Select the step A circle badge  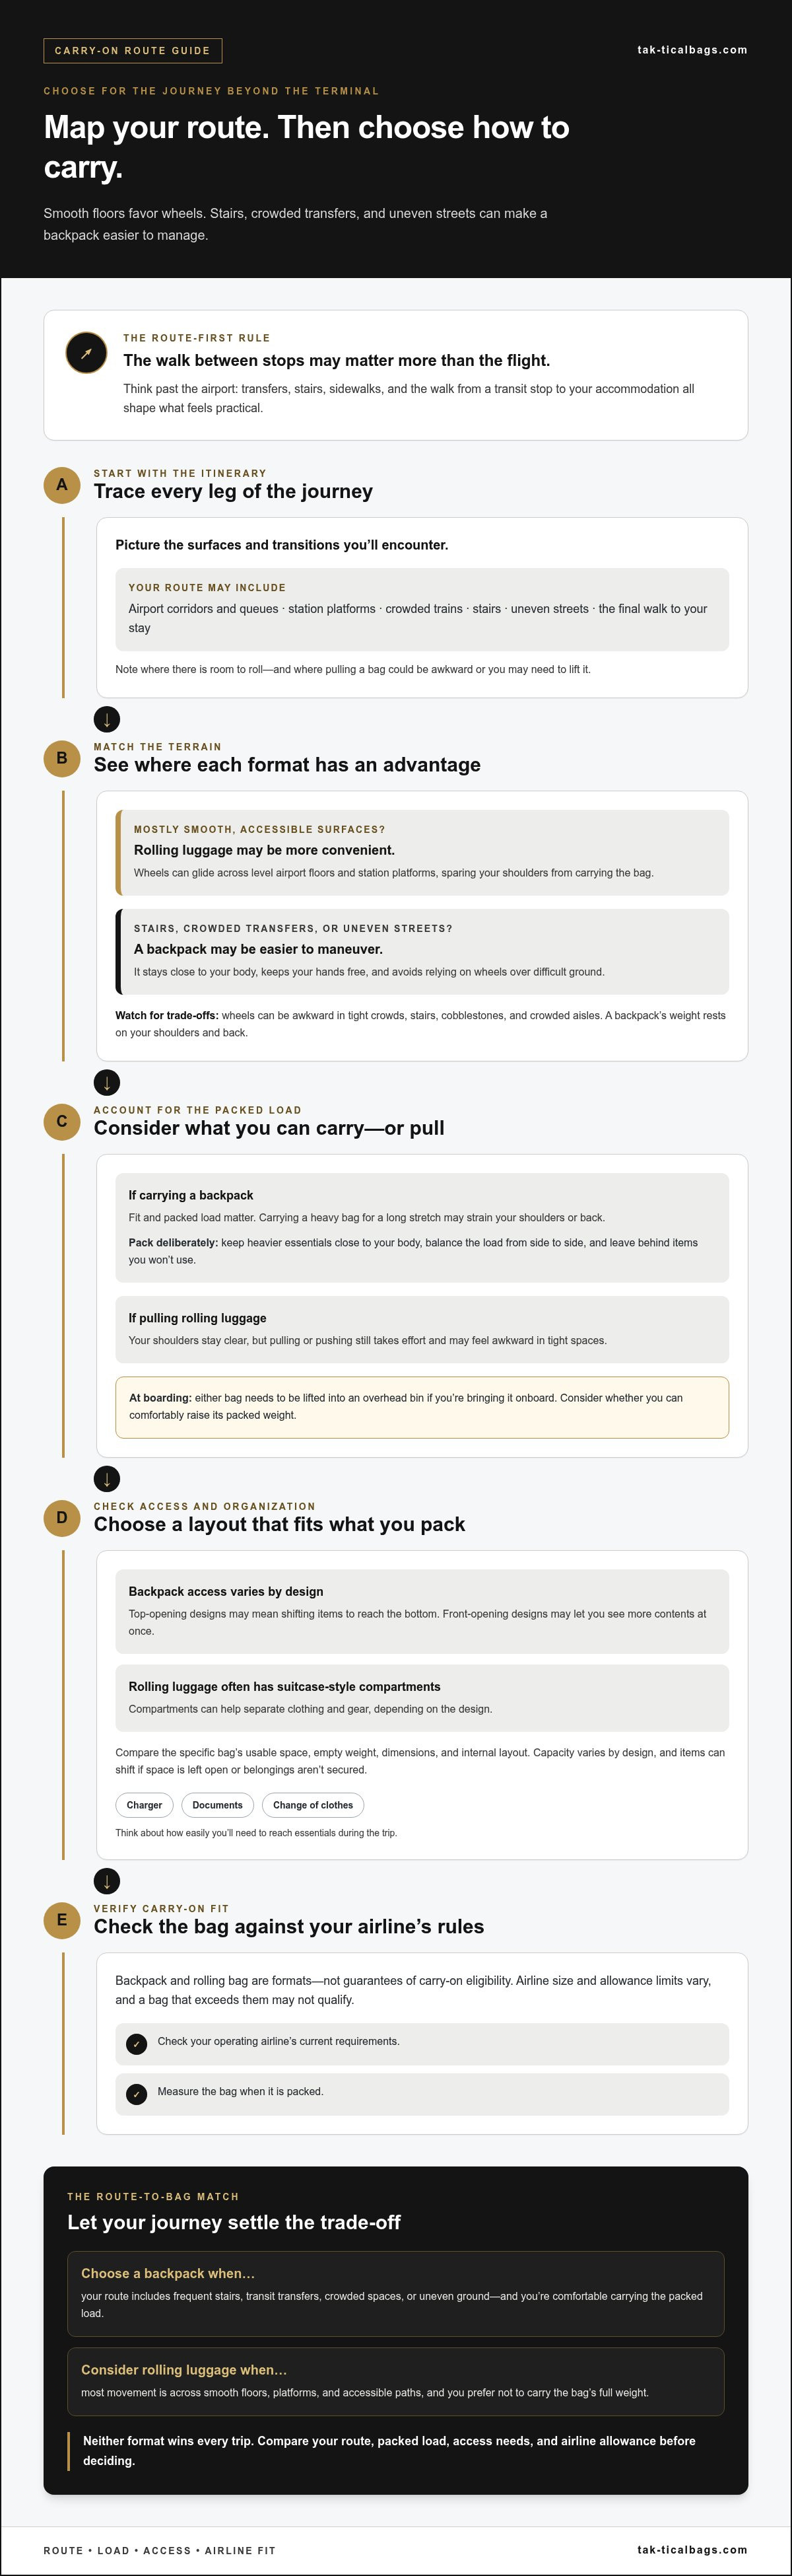coord(62,485)
